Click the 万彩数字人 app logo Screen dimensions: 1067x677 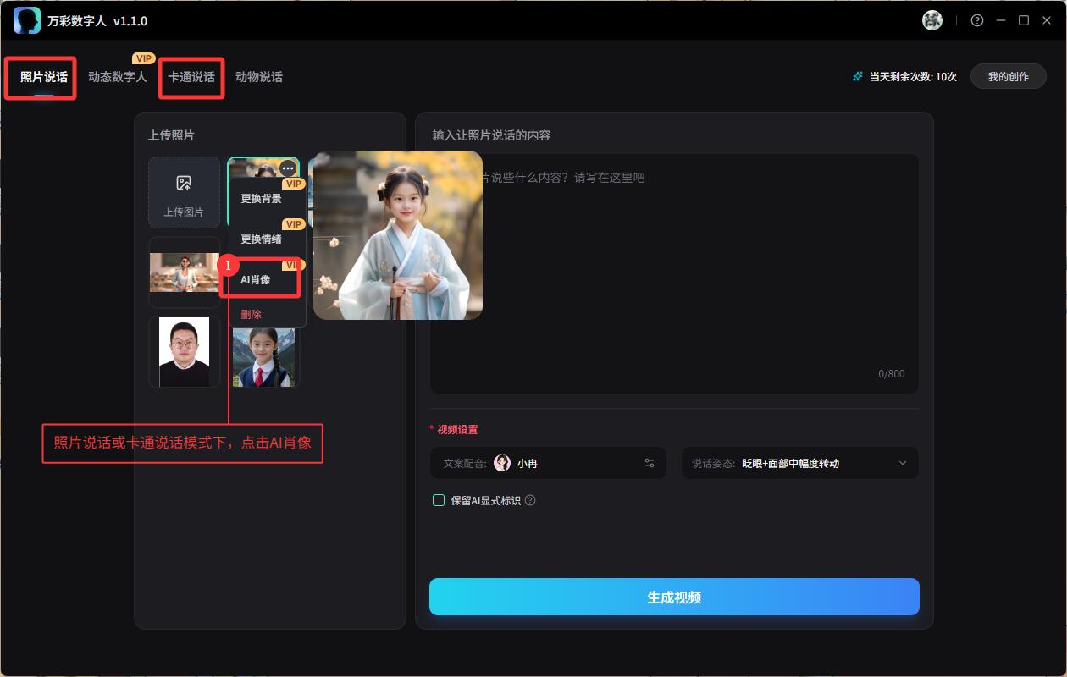click(x=27, y=20)
